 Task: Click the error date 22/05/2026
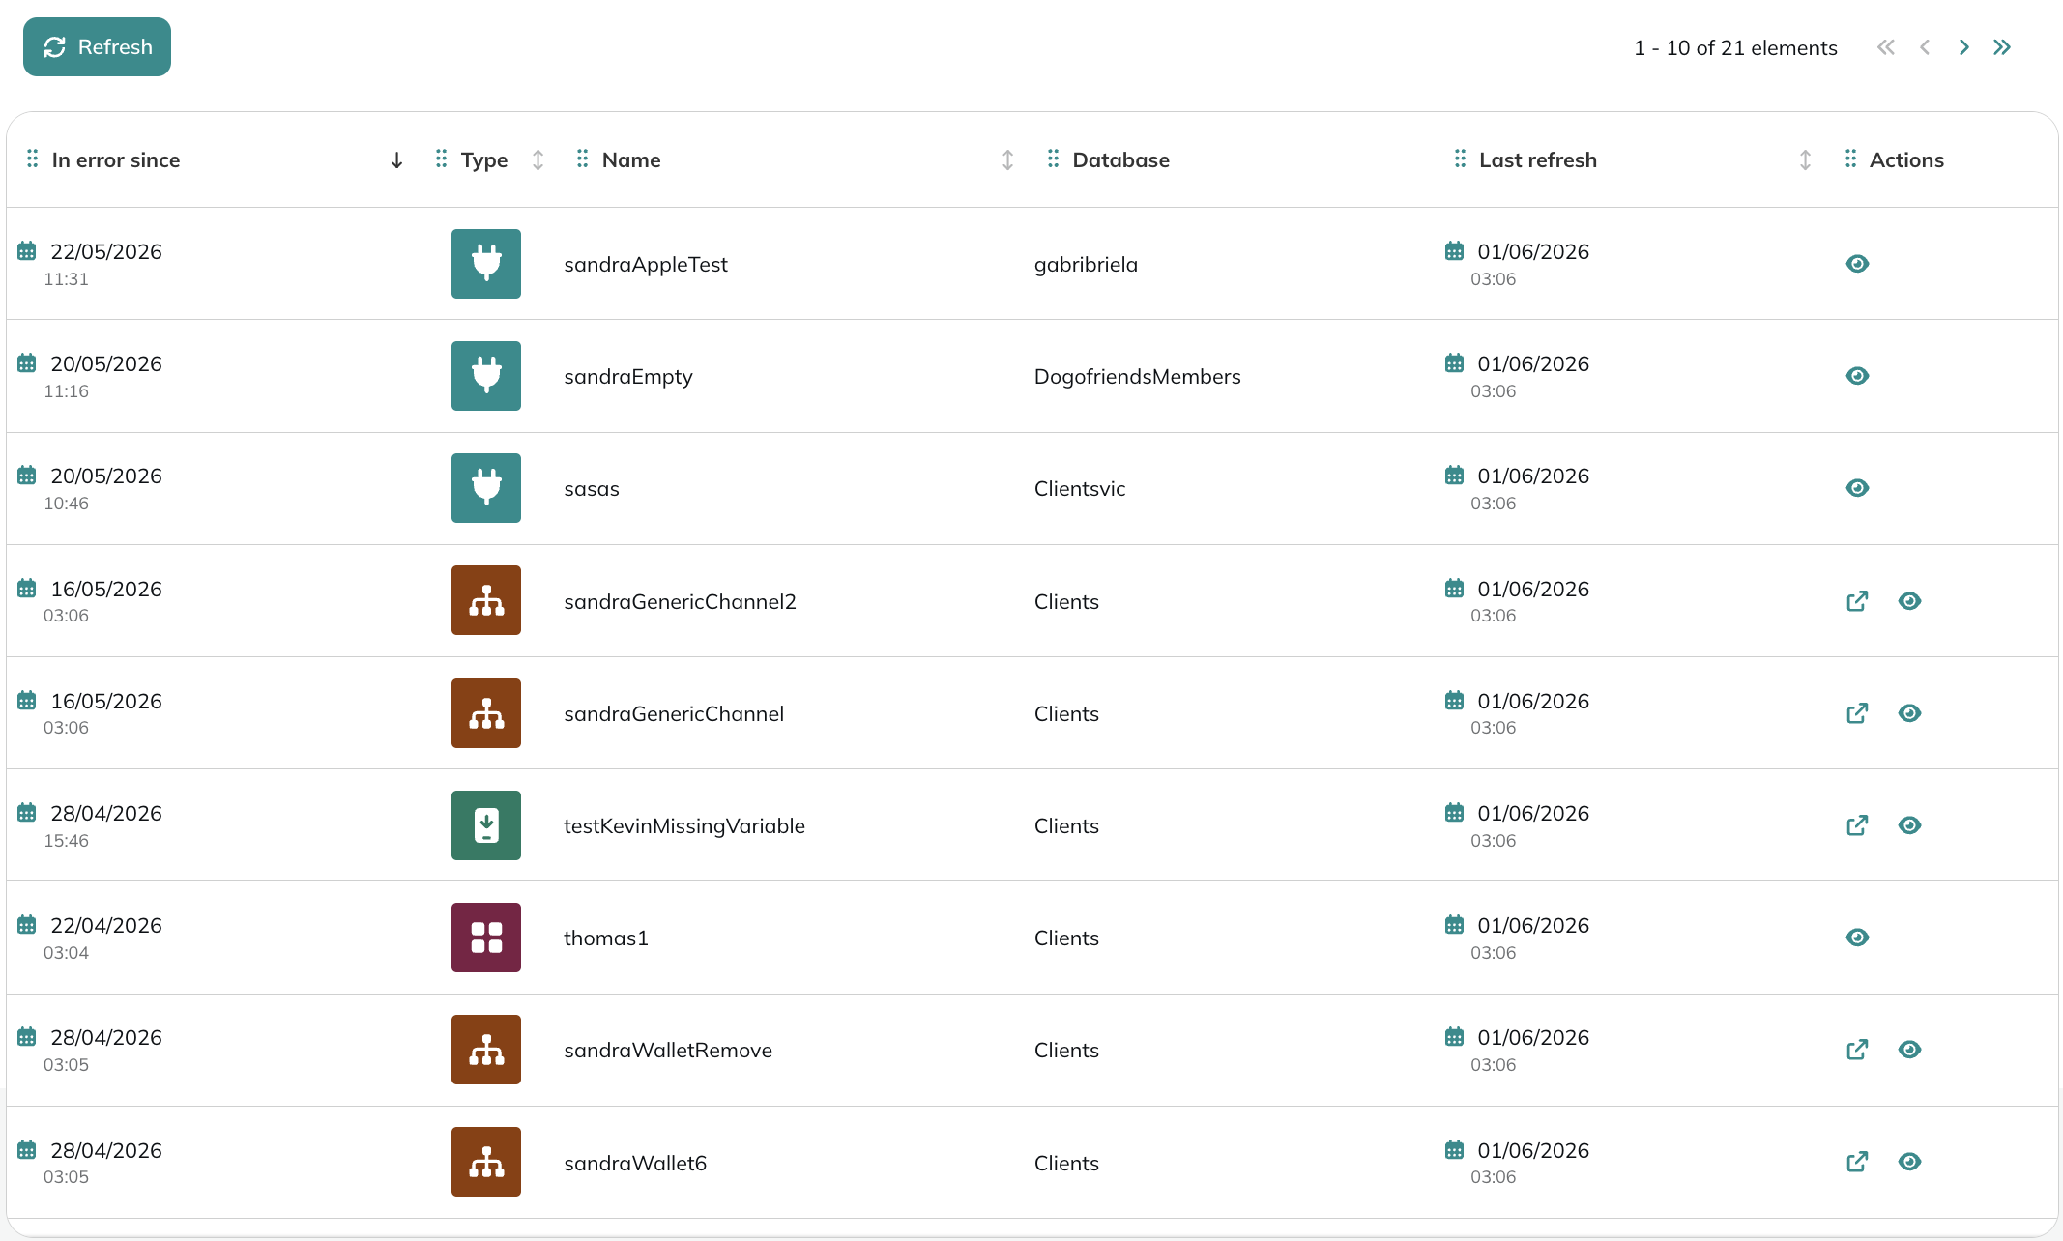106,252
